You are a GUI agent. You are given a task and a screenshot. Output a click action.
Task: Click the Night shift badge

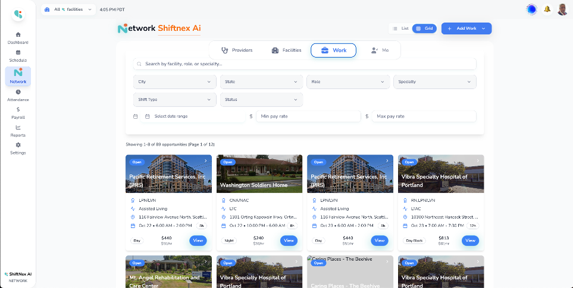pyautogui.click(x=229, y=241)
